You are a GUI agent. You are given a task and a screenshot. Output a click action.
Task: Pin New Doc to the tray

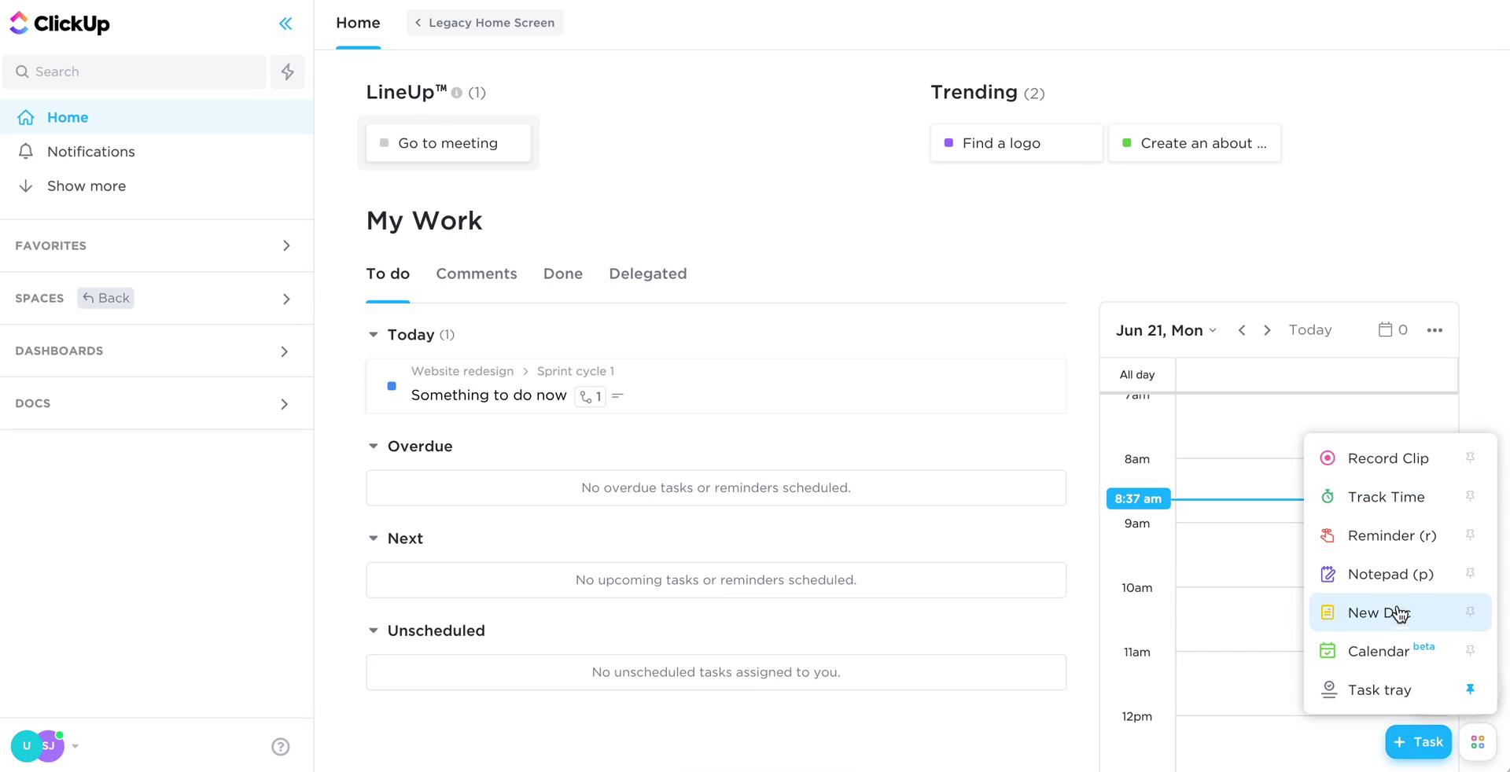tap(1470, 612)
